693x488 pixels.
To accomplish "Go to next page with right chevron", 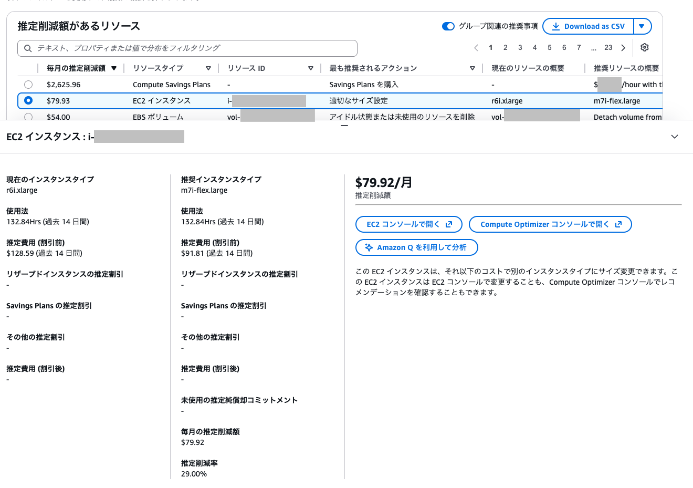I will click(623, 48).
